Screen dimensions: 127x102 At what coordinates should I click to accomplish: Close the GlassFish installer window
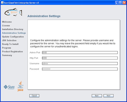tap(124, 3)
